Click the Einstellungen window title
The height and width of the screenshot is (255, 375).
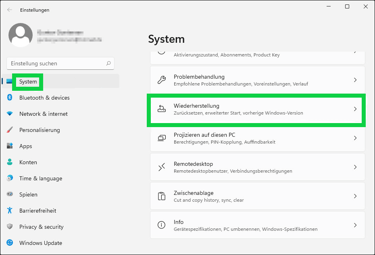click(x=35, y=10)
